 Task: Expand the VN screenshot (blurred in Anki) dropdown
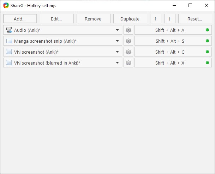point(117,63)
